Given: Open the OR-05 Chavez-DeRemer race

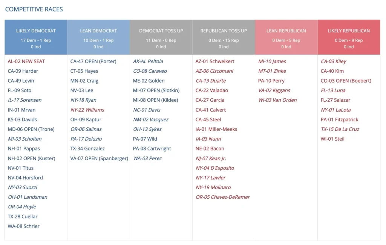Looking at the screenshot, I should click(222, 197).
